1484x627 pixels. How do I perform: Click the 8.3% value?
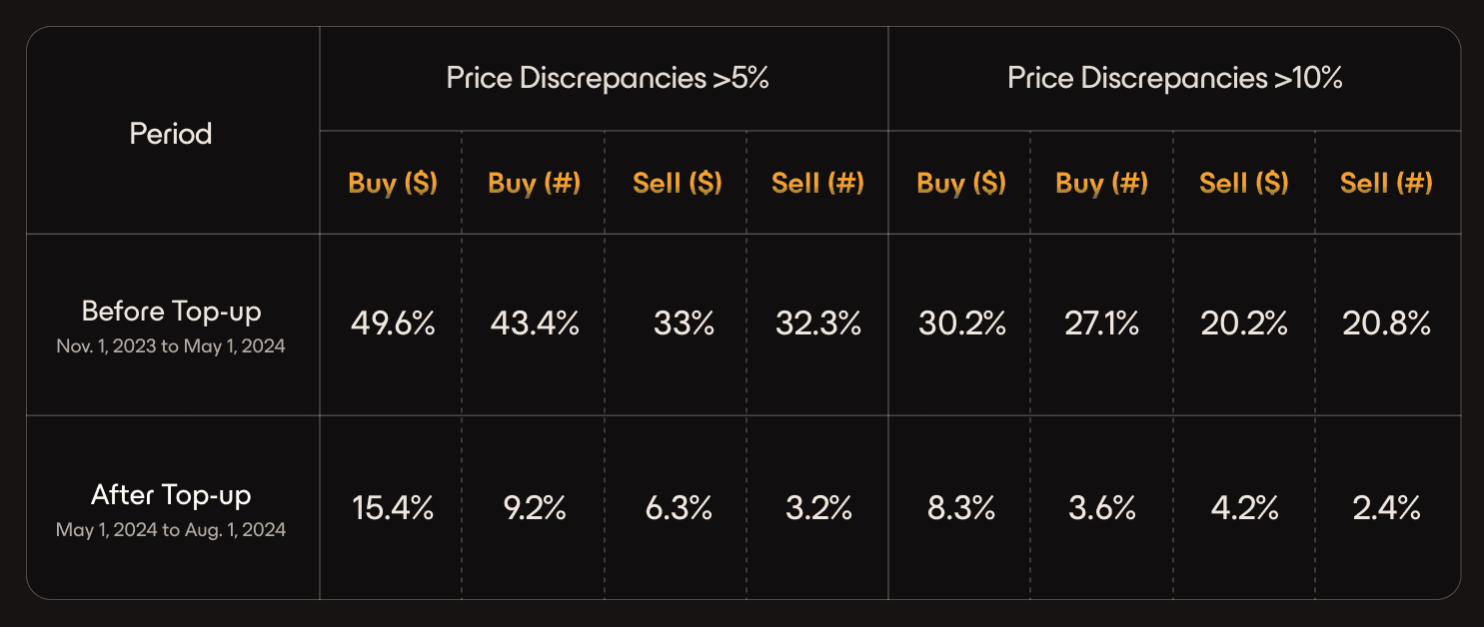(x=961, y=508)
